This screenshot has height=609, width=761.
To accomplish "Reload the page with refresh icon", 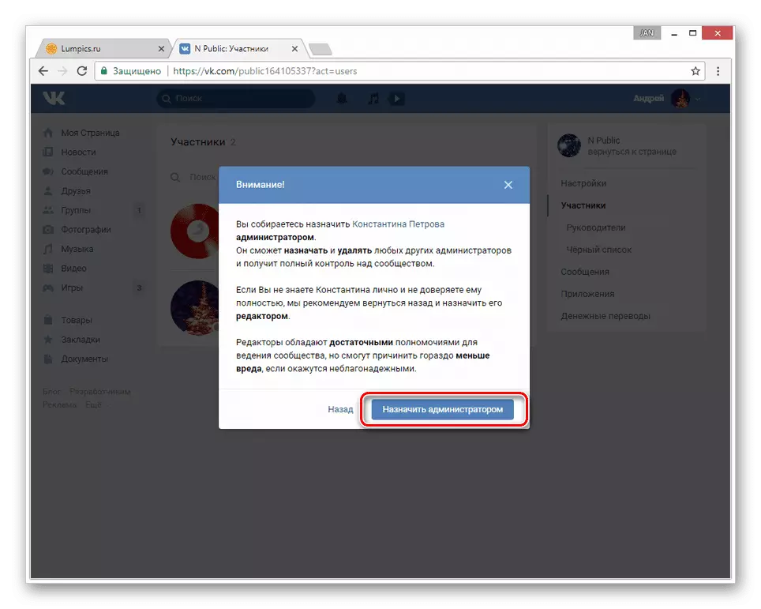I will coord(82,71).
